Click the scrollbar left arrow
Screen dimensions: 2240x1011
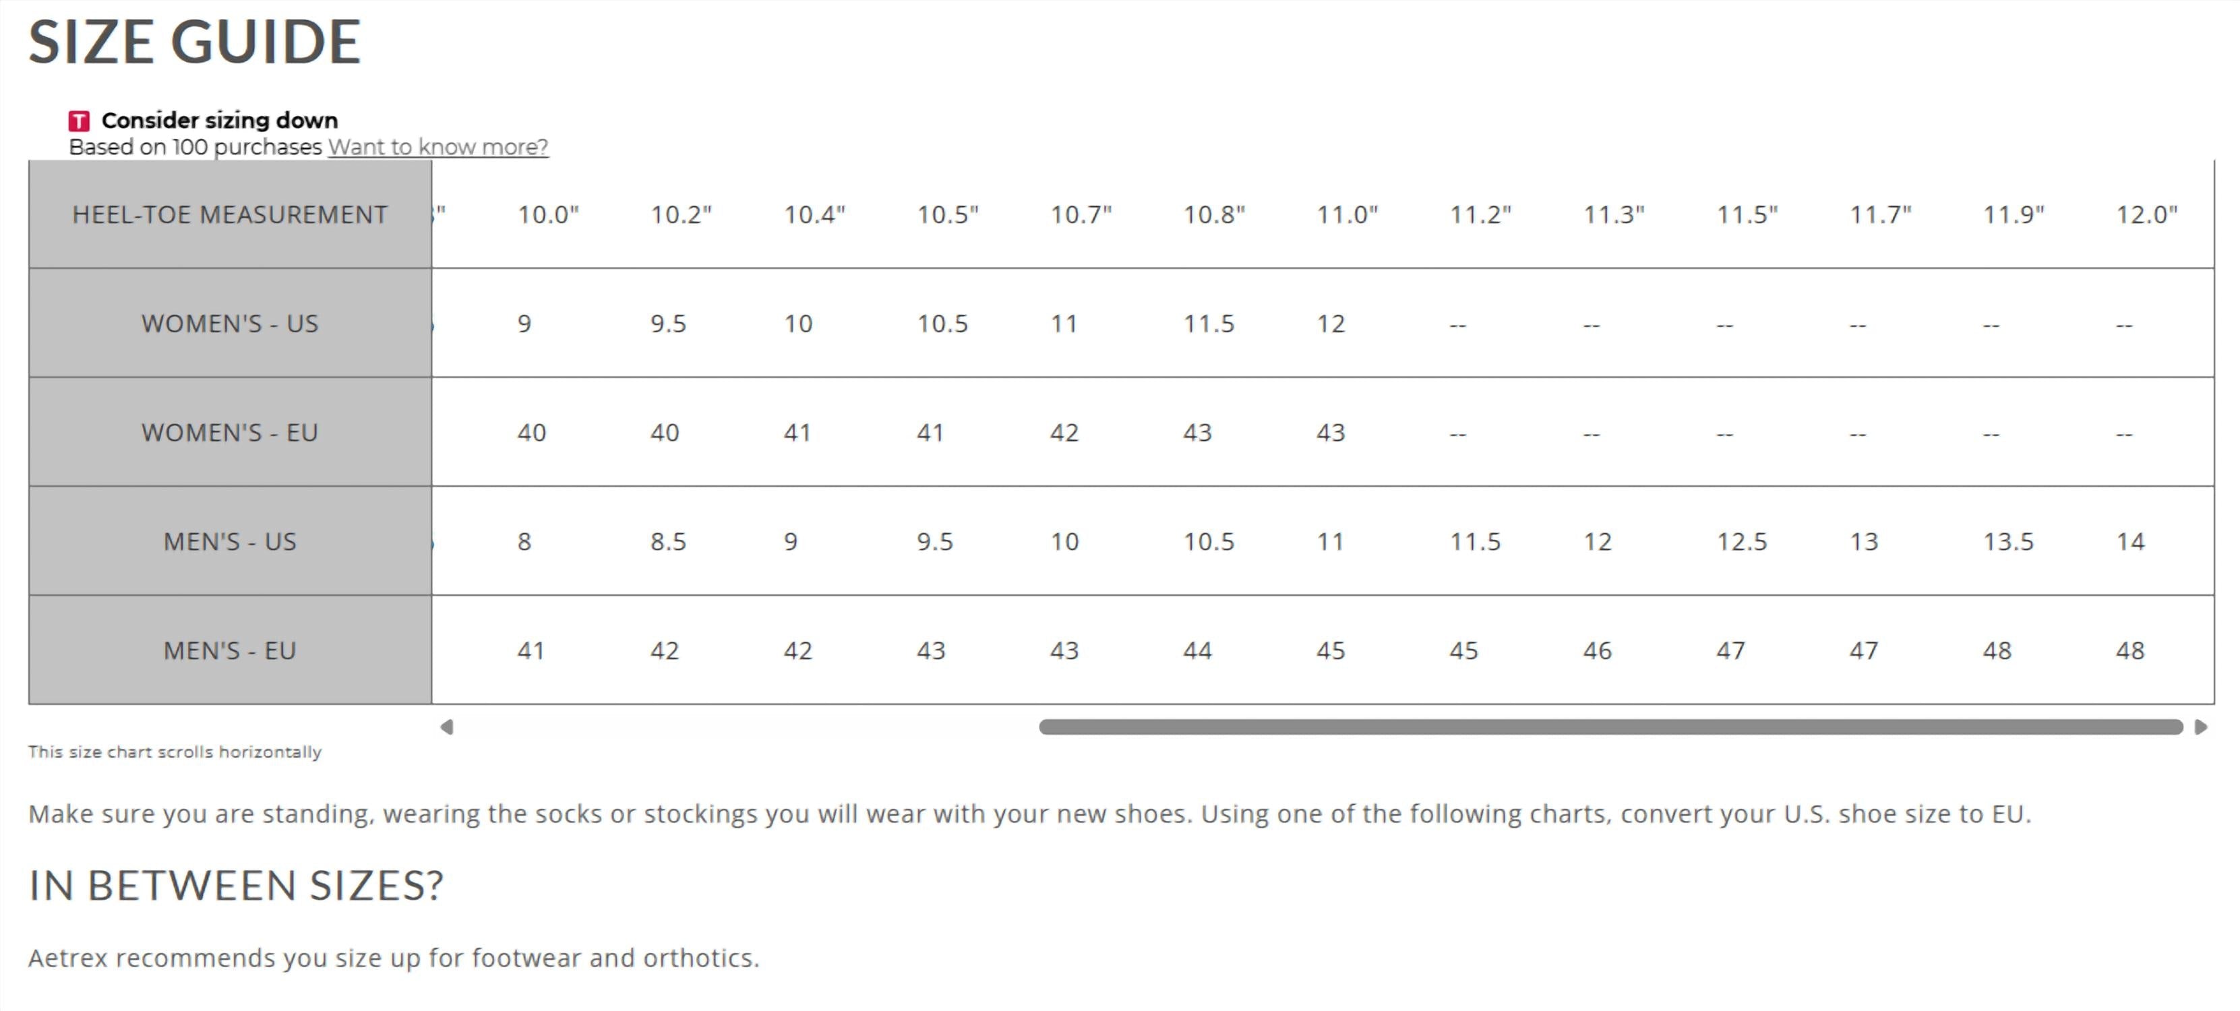pyautogui.click(x=447, y=727)
